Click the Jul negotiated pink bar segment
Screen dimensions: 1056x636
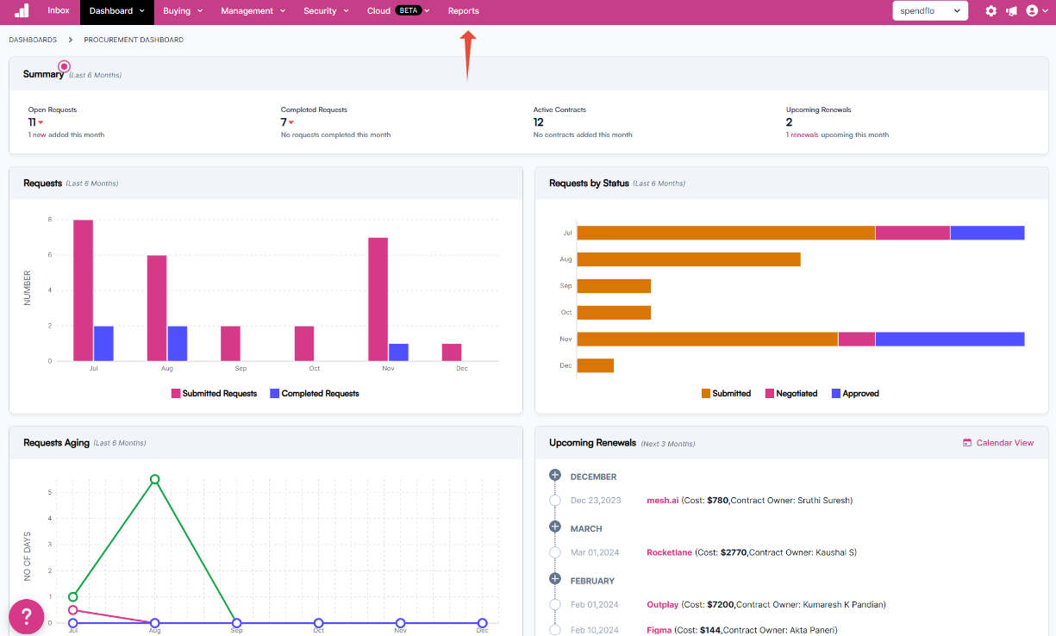[913, 233]
